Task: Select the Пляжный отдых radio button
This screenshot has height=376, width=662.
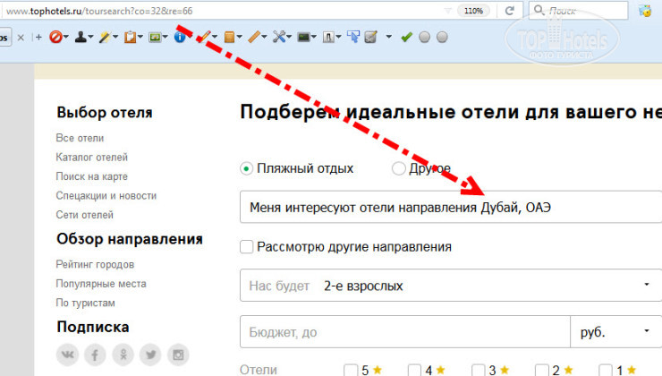Action: 247,168
